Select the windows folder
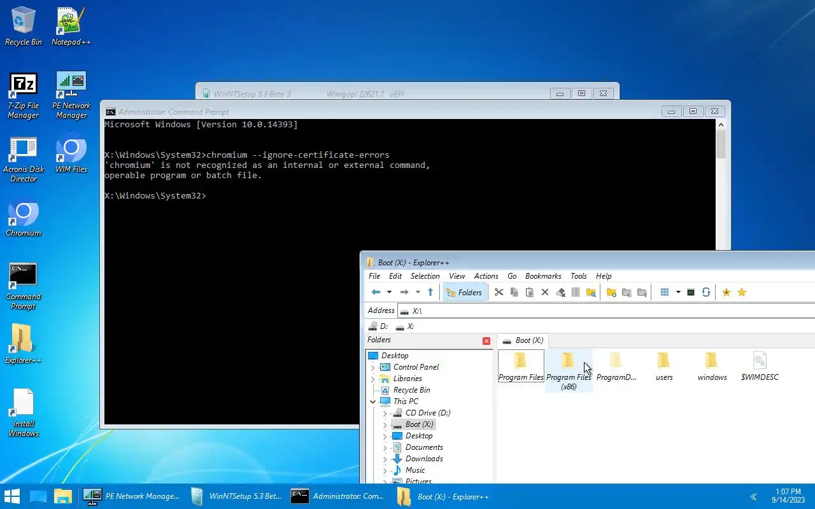The image size is (815, 509). coord(712,366)
